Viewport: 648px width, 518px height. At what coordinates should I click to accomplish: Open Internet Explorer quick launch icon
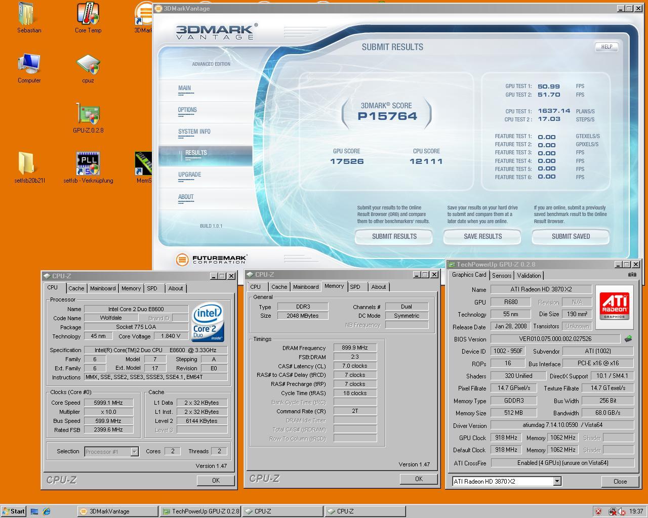pos(47,511)
